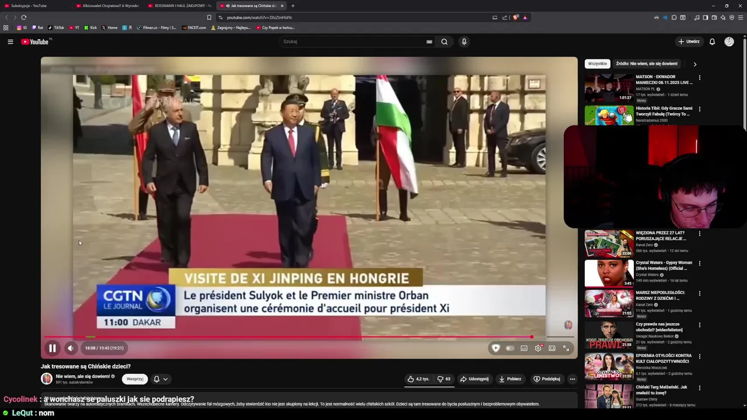This screenshot has height=420, width=747.
Task: Open the YouTube guide hamburger menu
Action: [10, 41]
